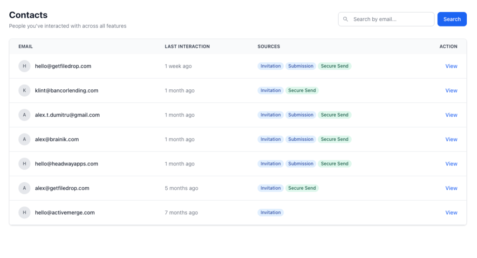
Task: Click email klint@bancorlending.com
Action: [67, 91]
